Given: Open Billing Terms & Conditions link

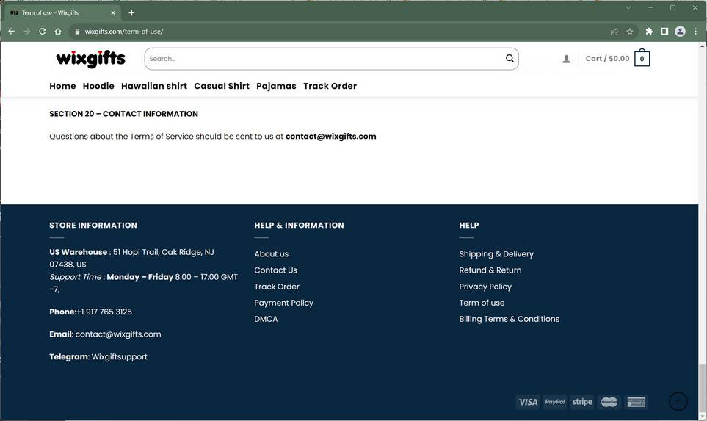Looking at the screenshot, I should (x=509, y=319).
